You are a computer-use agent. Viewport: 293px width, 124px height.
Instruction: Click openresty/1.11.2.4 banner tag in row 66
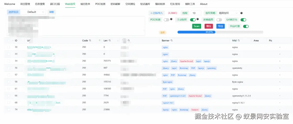coord(178,96)
